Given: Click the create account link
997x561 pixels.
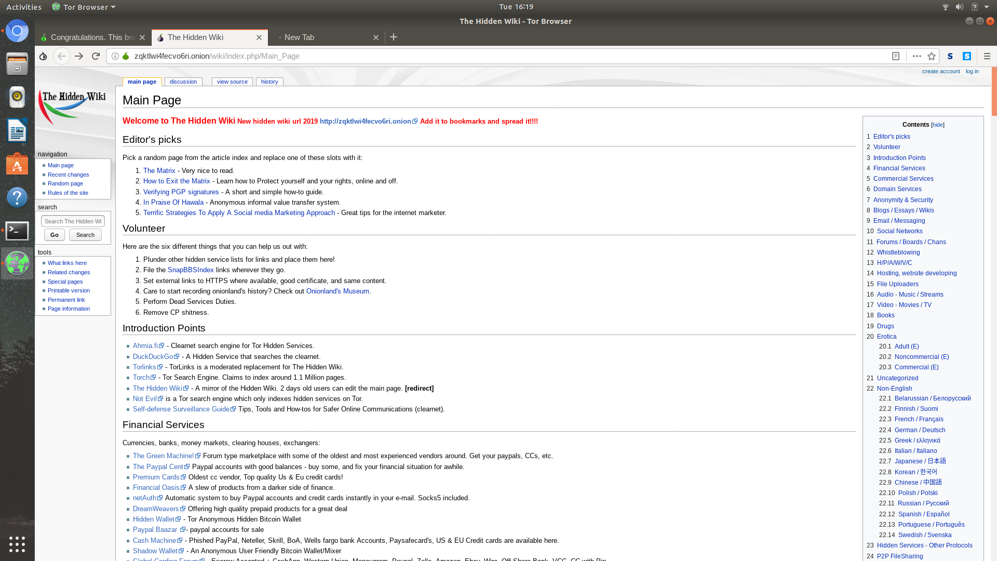Looking at the screenshot, I should [941, 71].
